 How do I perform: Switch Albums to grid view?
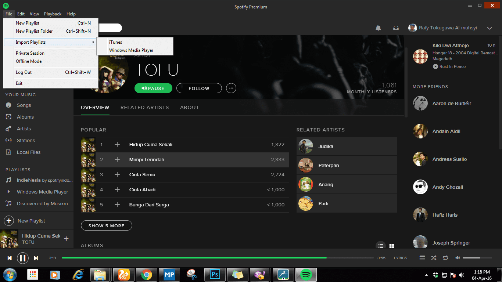pyautogui.click(x=392, y=246)
